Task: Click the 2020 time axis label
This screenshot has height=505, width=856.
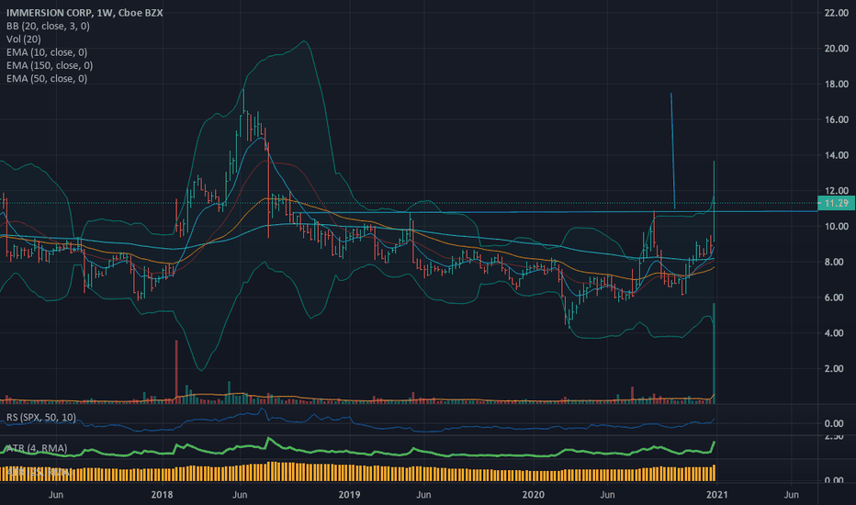Action: (534, 495)
